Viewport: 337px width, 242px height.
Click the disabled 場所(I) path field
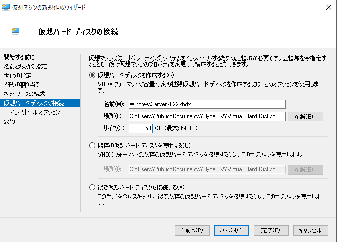coord(207,169)
